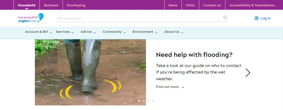The height and width of the screenshot is (110, 283).
Task: Switch to the Developing tab
Action: click(x=76, y=5)
